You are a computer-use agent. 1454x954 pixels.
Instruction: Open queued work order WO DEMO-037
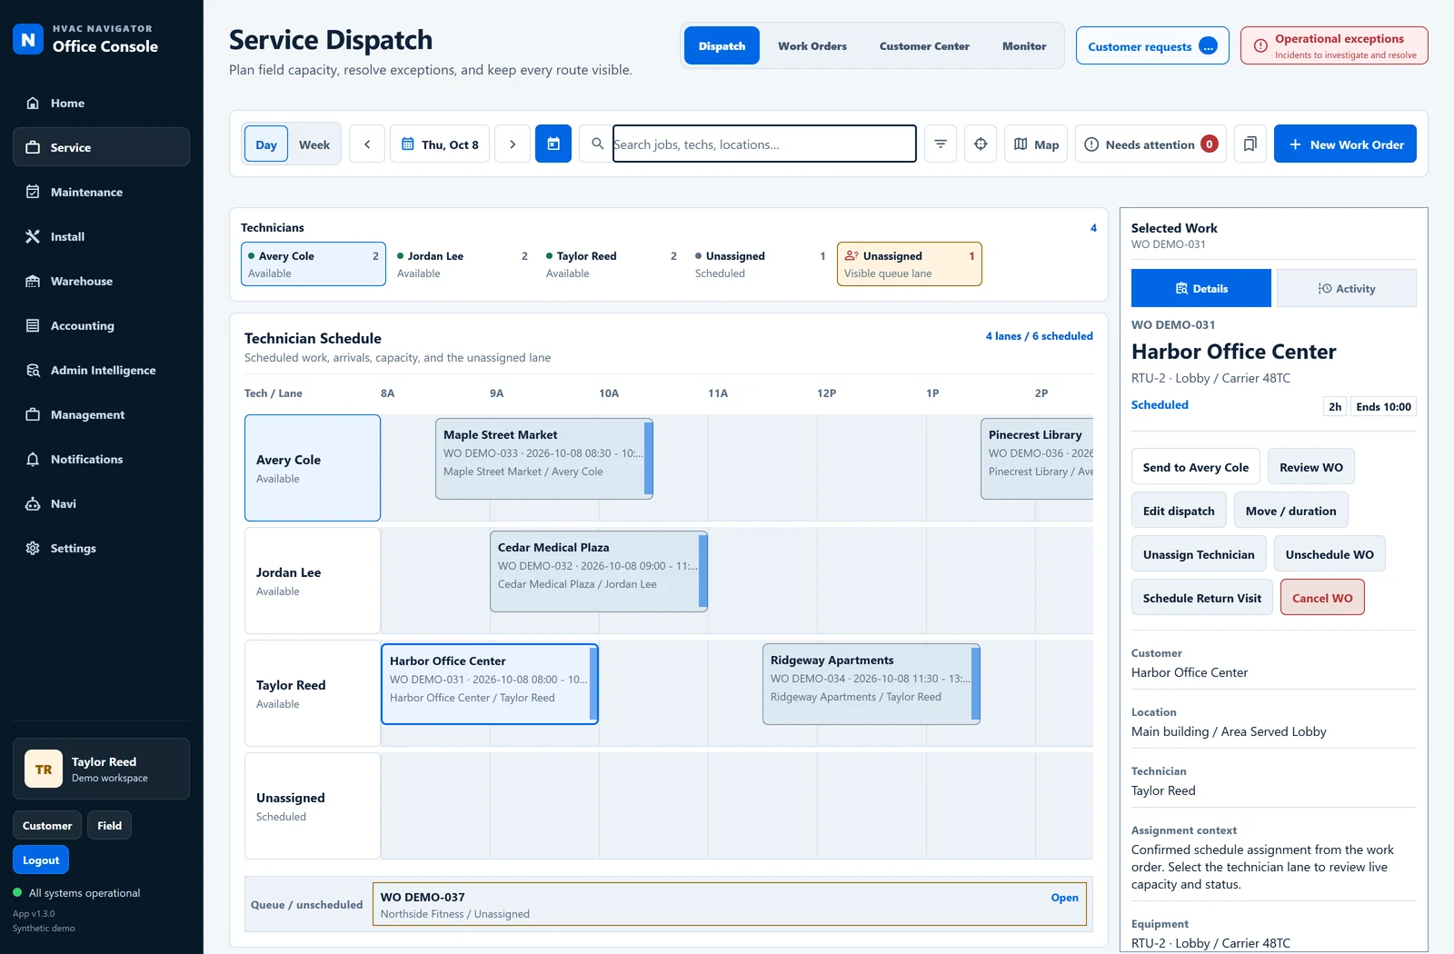pyautogui.click(x=730, y=905)
